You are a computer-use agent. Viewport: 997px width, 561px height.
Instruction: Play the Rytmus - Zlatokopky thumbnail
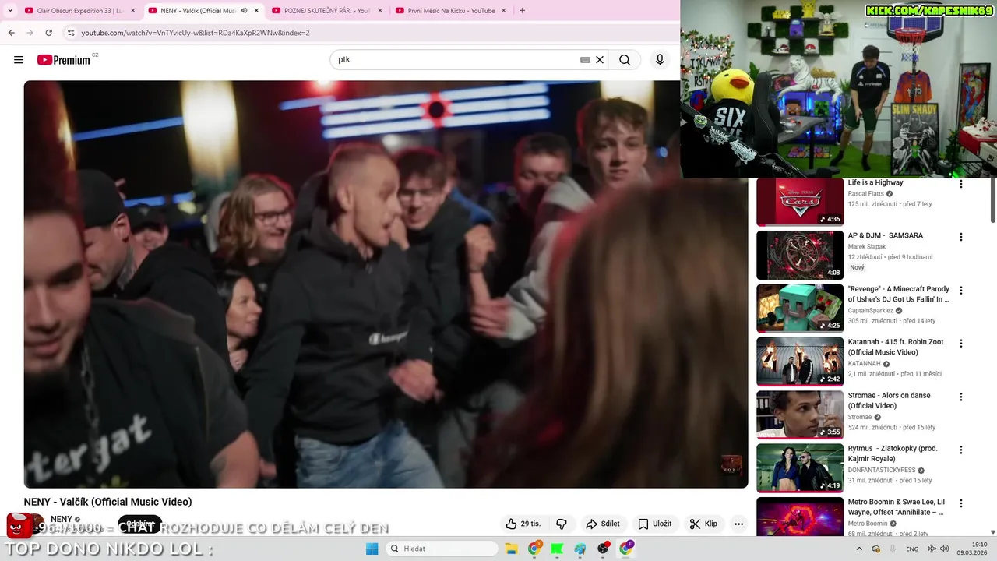800,467
